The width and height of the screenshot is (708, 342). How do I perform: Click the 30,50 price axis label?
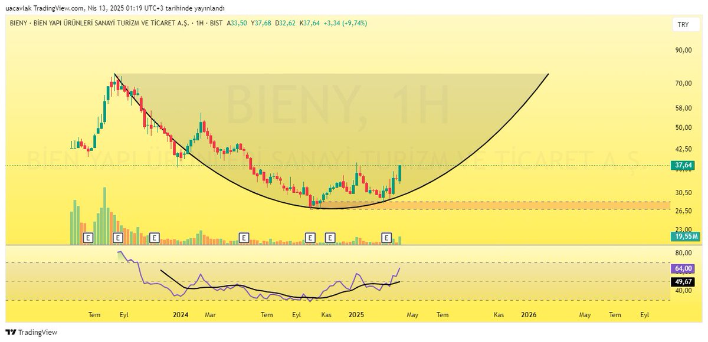(683, 192)
